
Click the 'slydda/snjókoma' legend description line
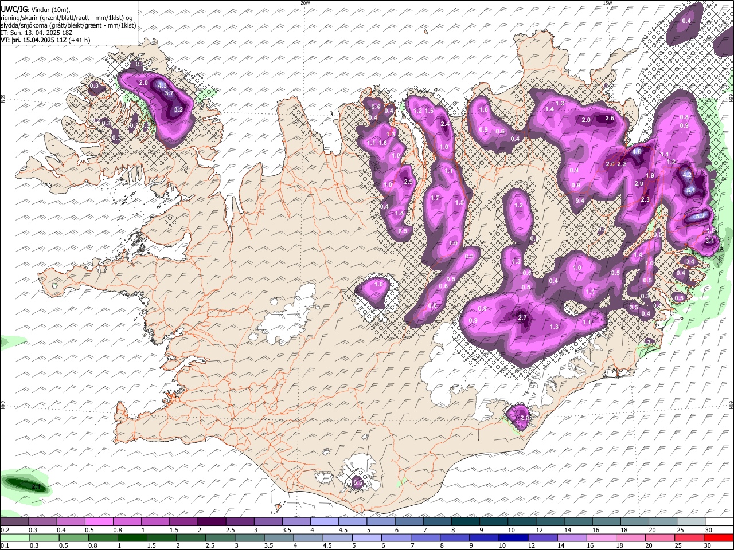point(68,25)
